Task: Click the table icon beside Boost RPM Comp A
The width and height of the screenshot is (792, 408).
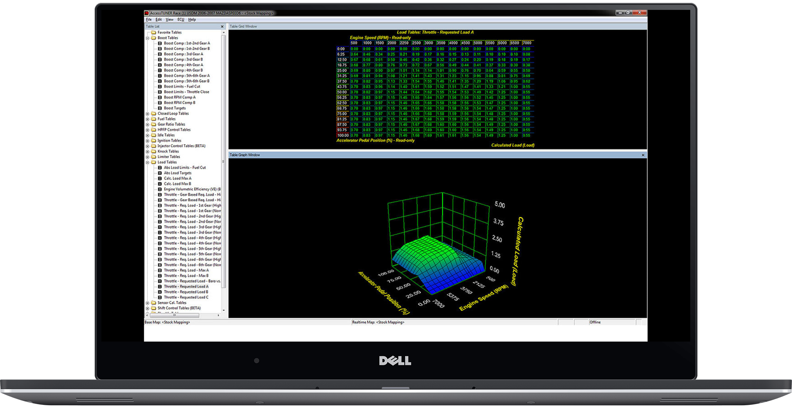Action: coord(160,97)
